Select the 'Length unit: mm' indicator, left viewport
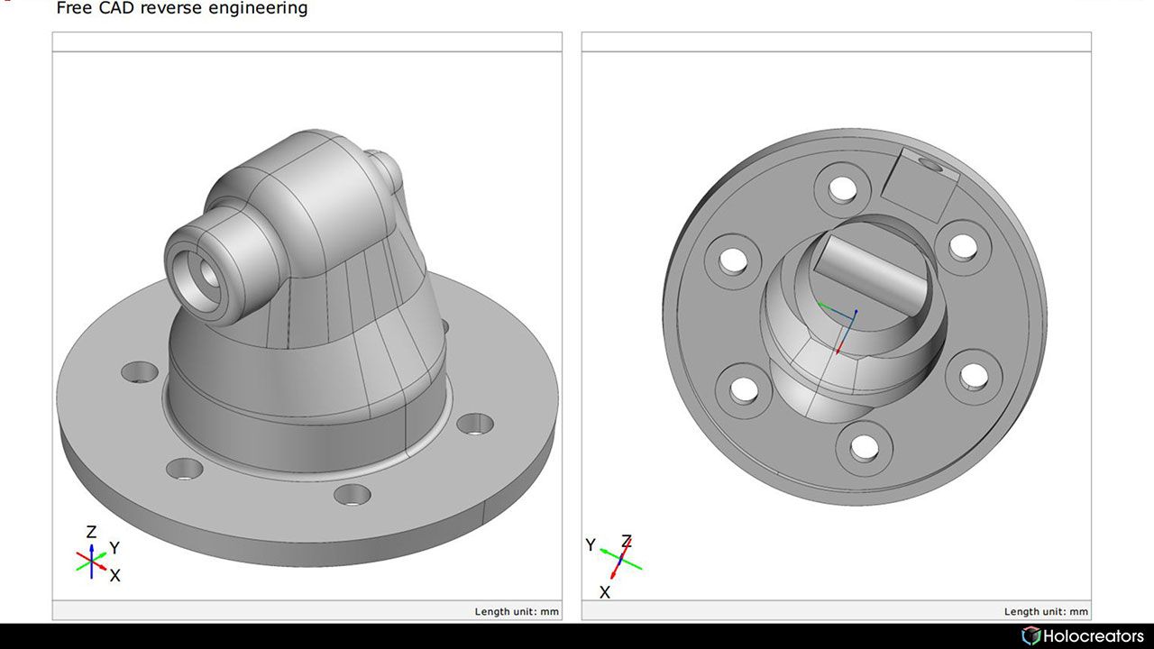This screenshot has height=649, width=1154. coord(517,610)
